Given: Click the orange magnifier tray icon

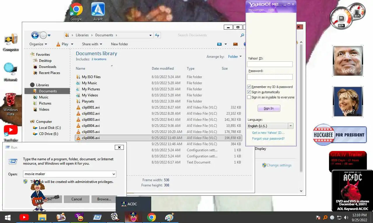Looking at the screenshot, I should pyautogui.click(x=325, y=217).
